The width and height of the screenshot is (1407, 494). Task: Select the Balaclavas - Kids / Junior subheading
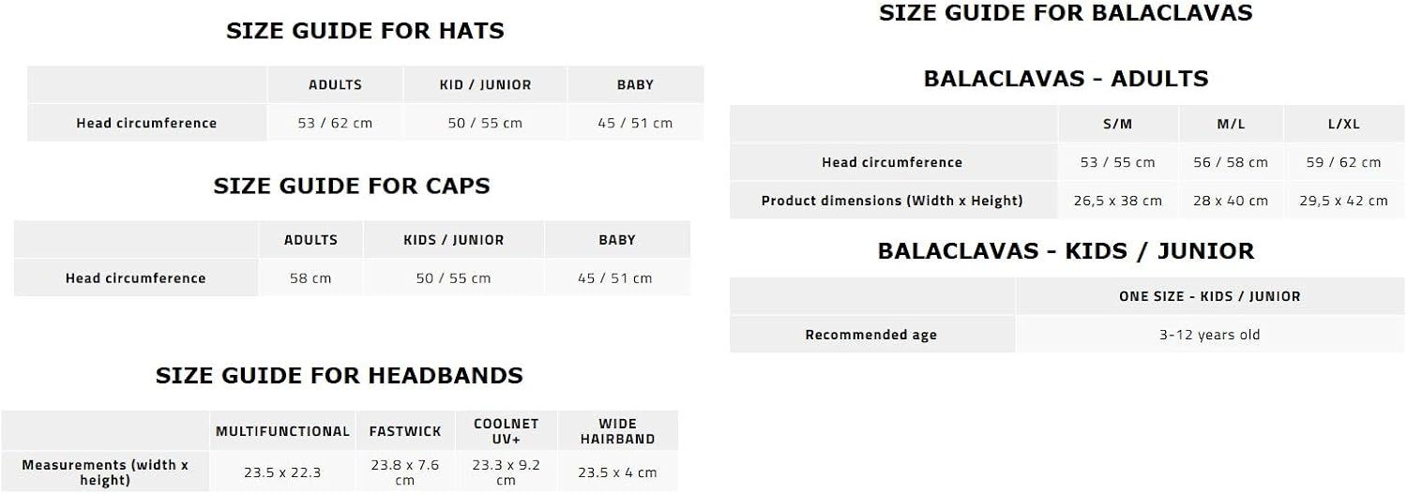pos(1066,251)
